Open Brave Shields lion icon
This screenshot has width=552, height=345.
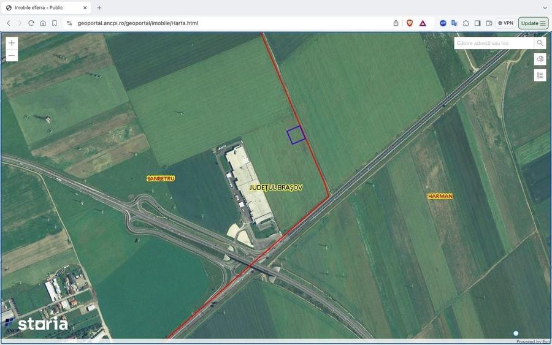point(410,23)
